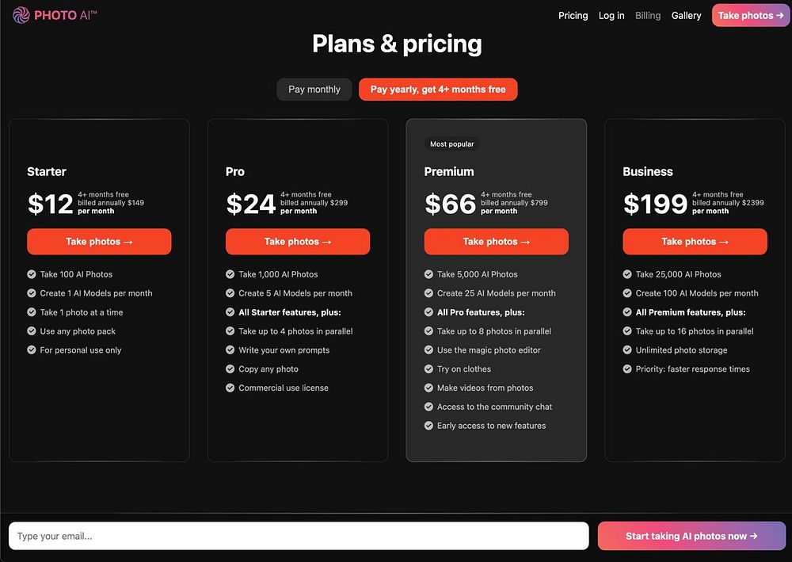Choose Business plan Take photos button
This screenshot has width=792, height=562.
click(x=695, y=242)
